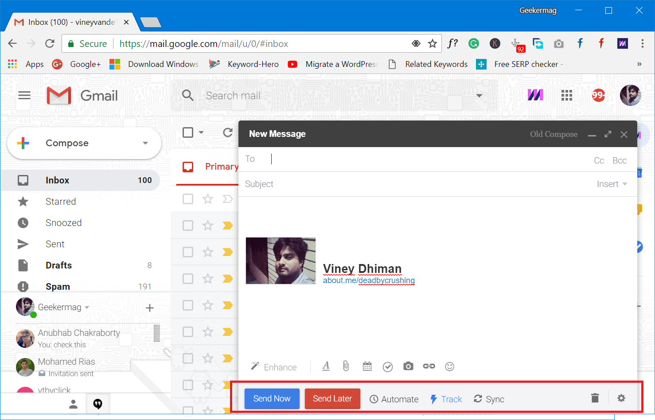Click the Mailtrack extension icon in Gmail header
The width and height of the screenshot is (655, 420).
535,95
